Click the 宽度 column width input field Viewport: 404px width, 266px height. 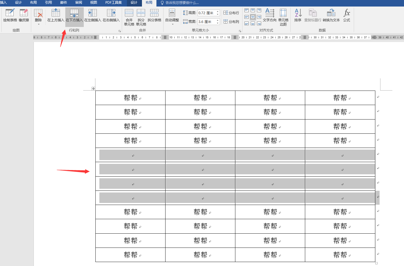[x=206, y=22]
